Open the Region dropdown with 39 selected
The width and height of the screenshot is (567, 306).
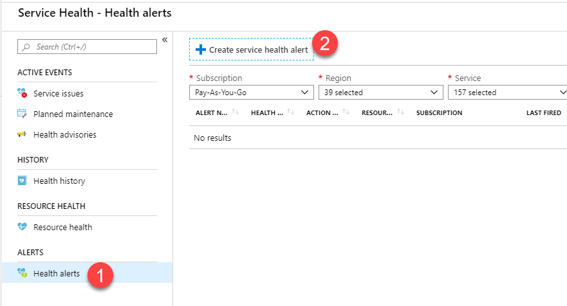(x=380, y=93)
